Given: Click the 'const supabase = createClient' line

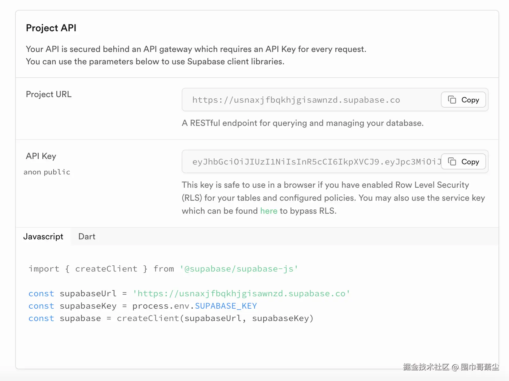Looking at the screenshot, I should click(x=171, y=318).
